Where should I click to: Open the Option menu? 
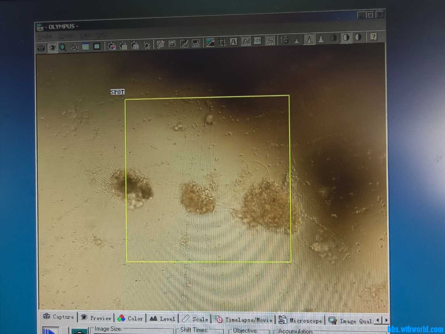(66, 36)
